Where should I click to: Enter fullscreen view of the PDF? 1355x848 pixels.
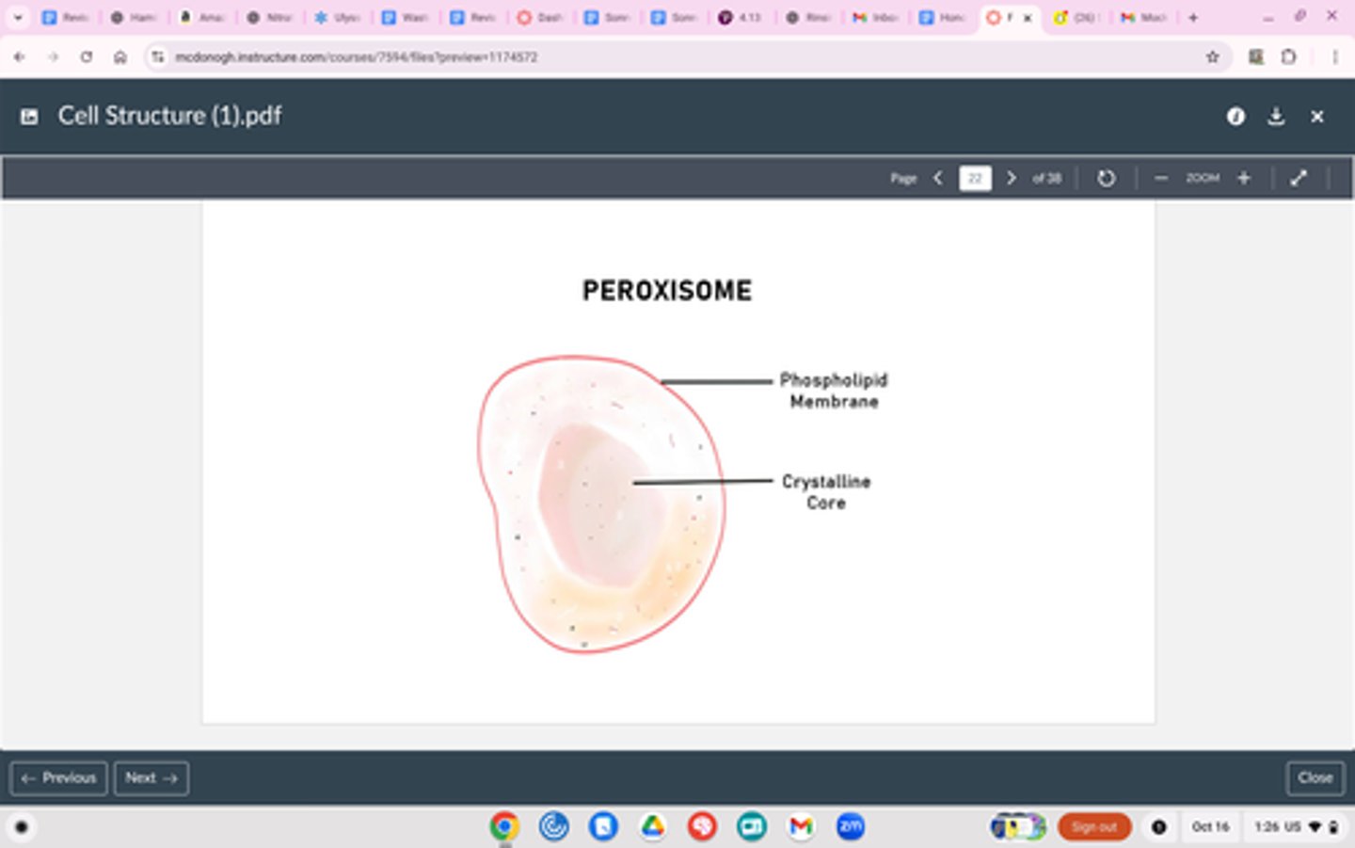(1299, 178)
